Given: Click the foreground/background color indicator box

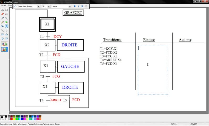Looking at the screenshot, I should pyautogui.click(x=2, y=118).
